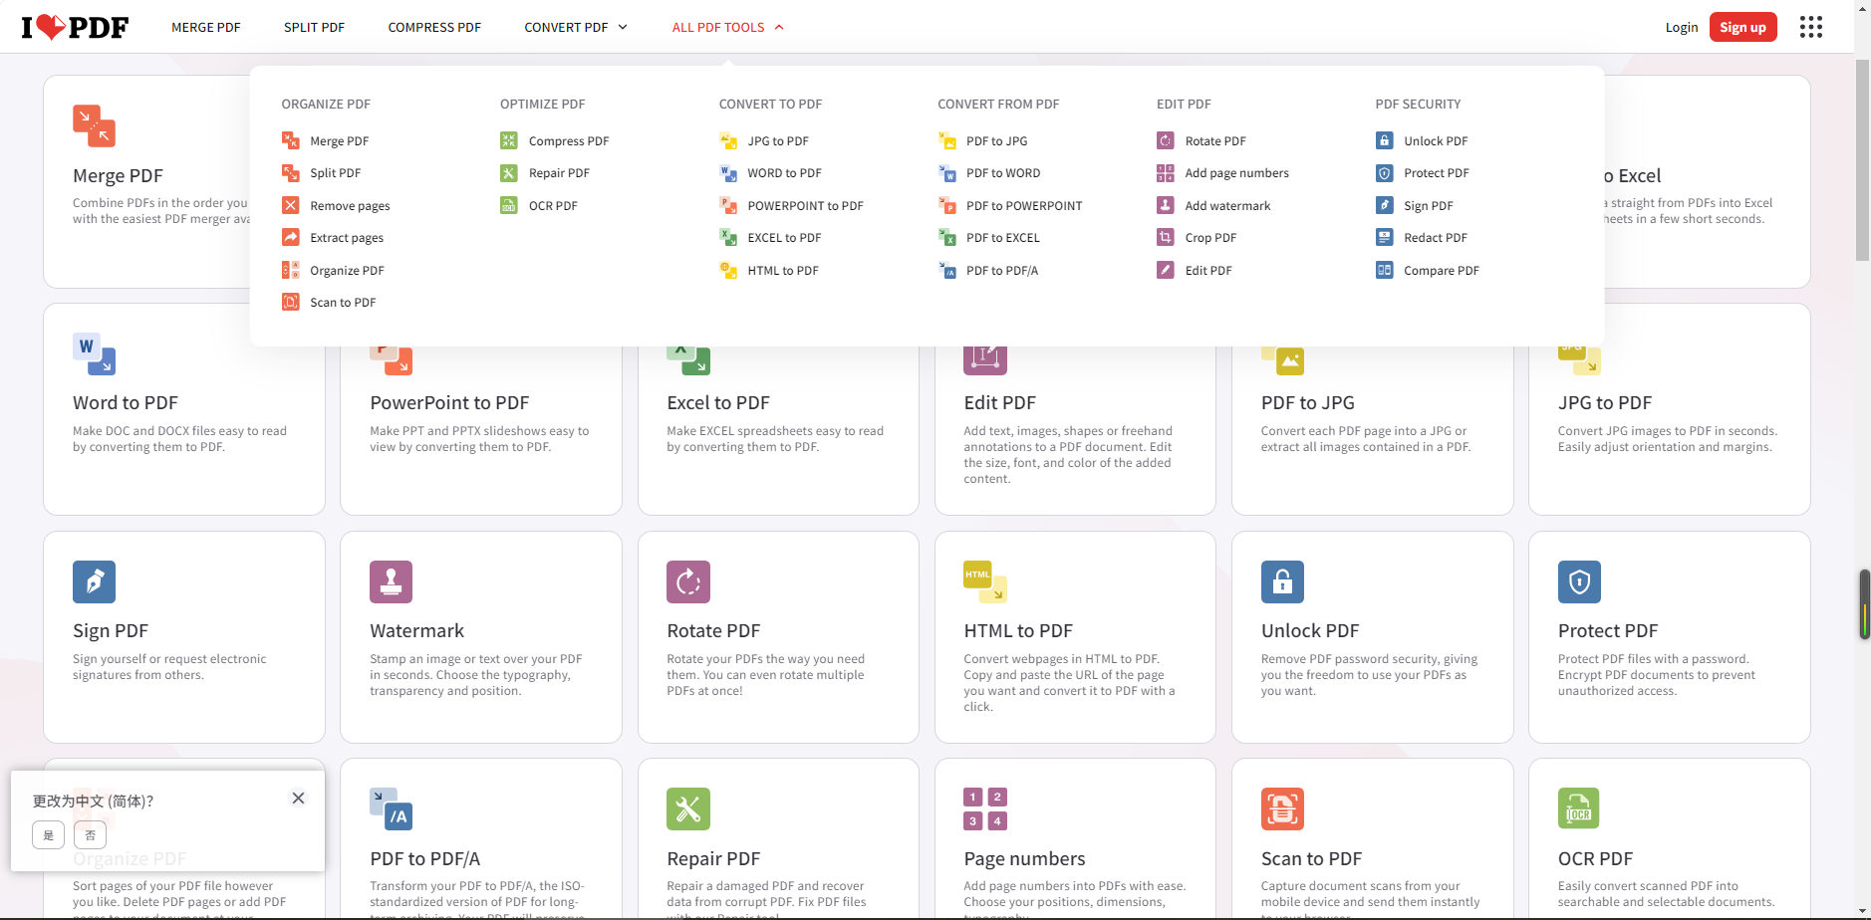
Task: Click 是 to switch to Chinese
Action: pyautogui.click(x=48, y=835)
